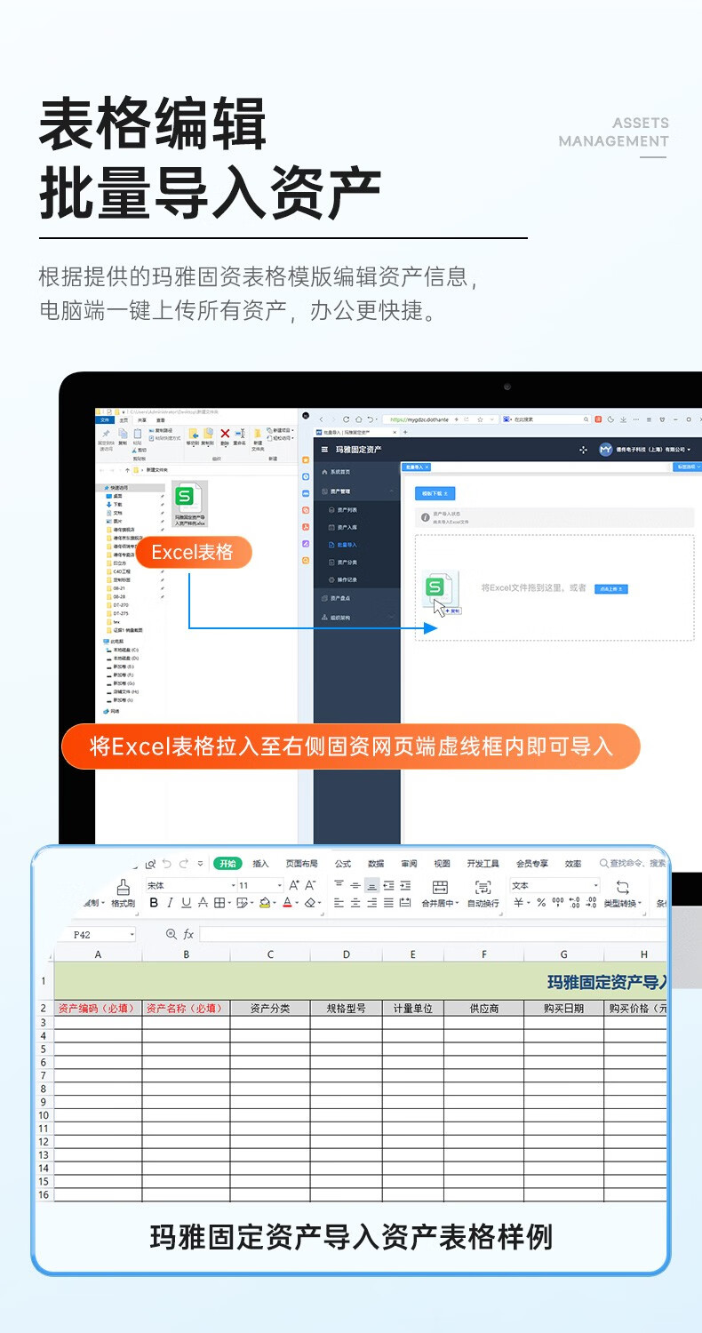The height and width of the screenshot is (1333, 702).
Task: Select the 供应商 header cell
Action: click(484, 1009)
